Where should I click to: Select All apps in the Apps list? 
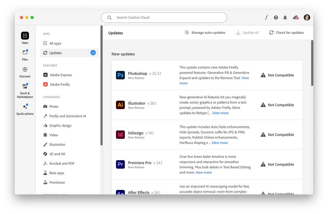[55, 43]
